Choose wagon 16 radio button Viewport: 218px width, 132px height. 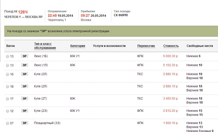(8, 74)
